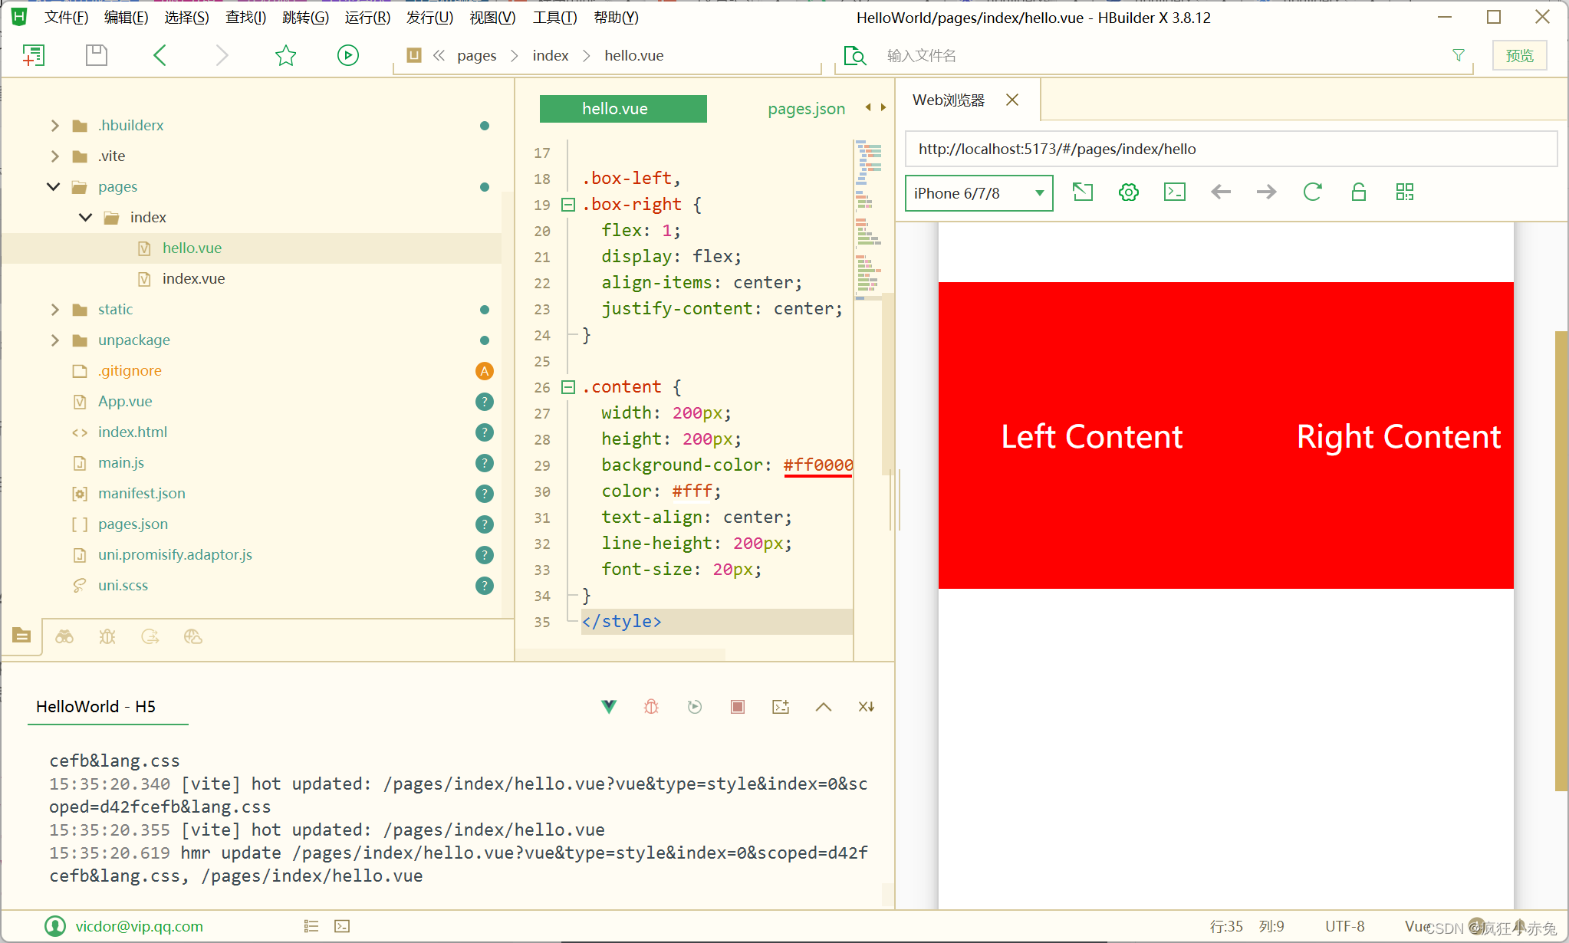Click the UTF-8 encoding indicator

[x=1345, y=926]
